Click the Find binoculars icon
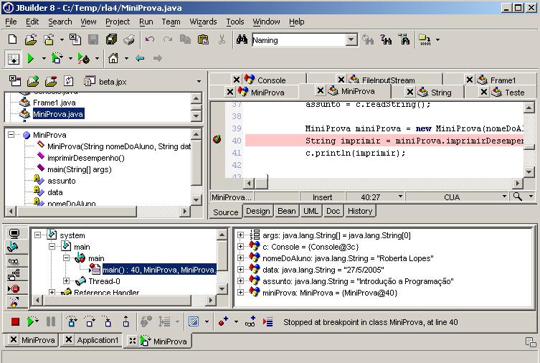This screenshot has width=540, height=363. (242, 39)
